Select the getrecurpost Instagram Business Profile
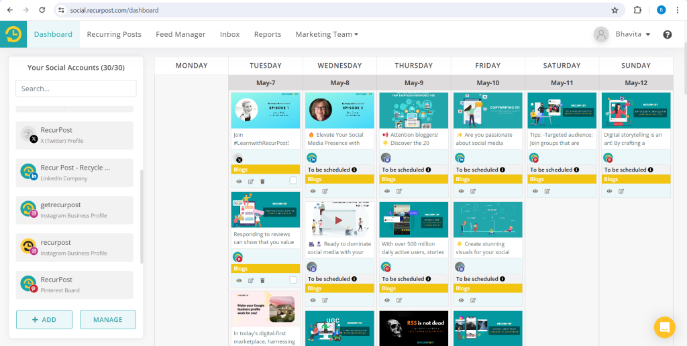 pos(74,210)
